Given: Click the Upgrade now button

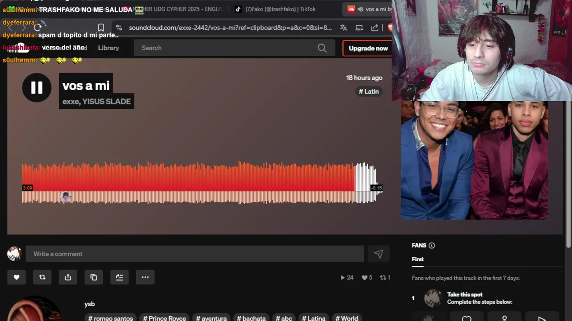Looking at the screenshot, I should pyautogui.click(x=368, y=48).
